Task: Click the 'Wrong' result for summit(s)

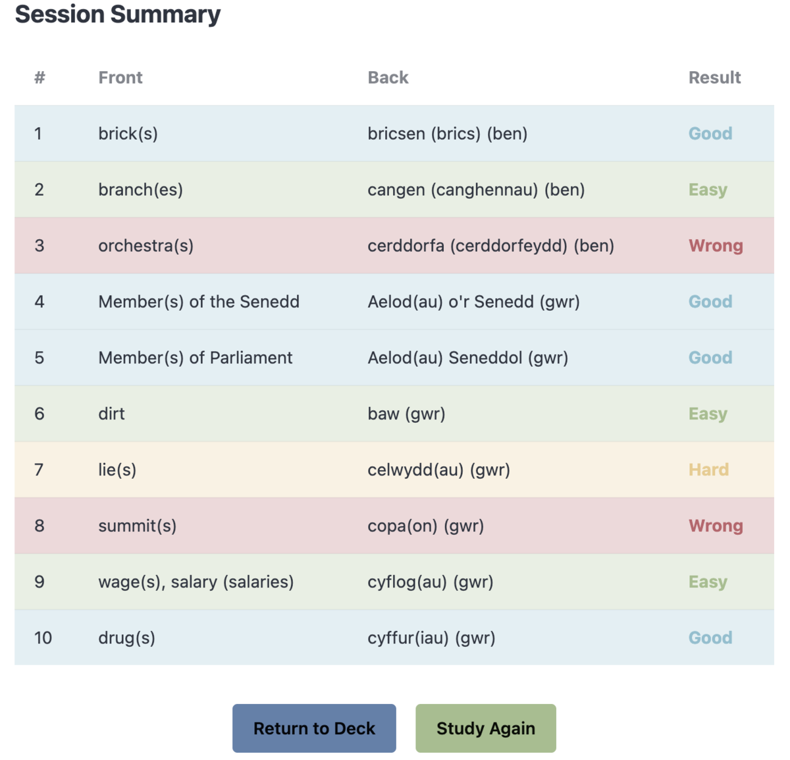Action: click(716, 526)
